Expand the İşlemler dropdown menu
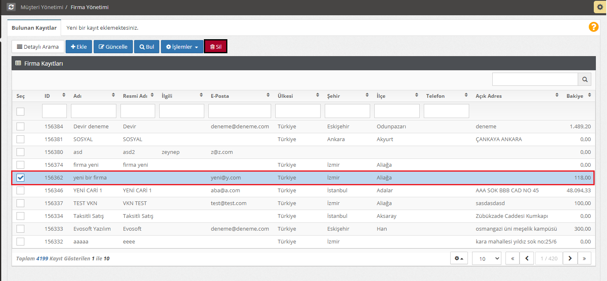Screen dimensions: 607x281 click(182, 47)
